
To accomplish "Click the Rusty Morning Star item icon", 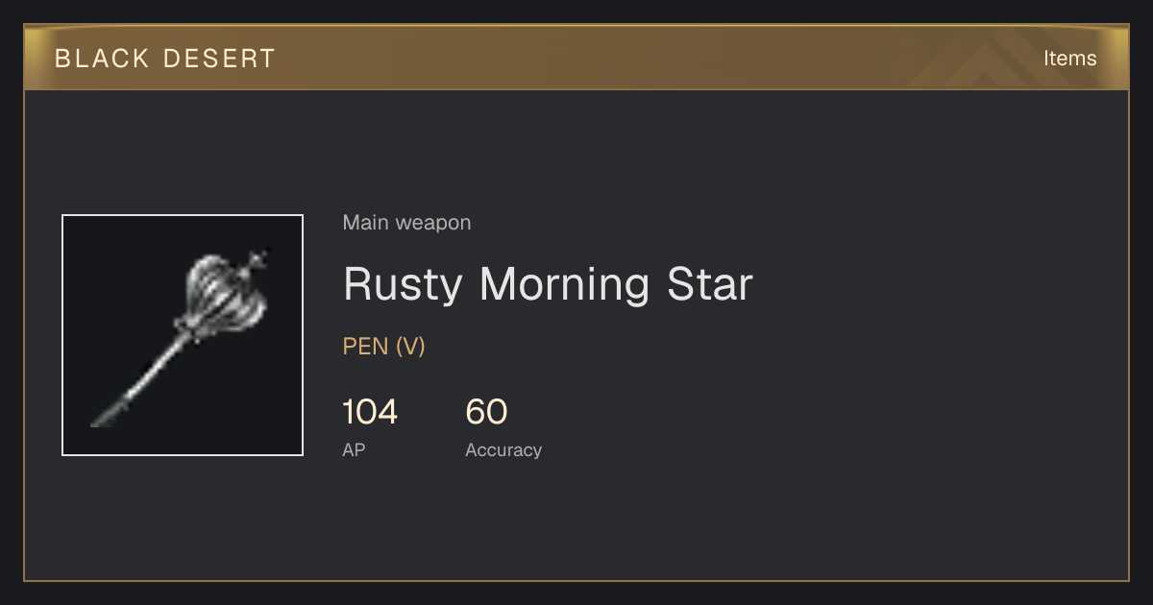I will (183, 335).
